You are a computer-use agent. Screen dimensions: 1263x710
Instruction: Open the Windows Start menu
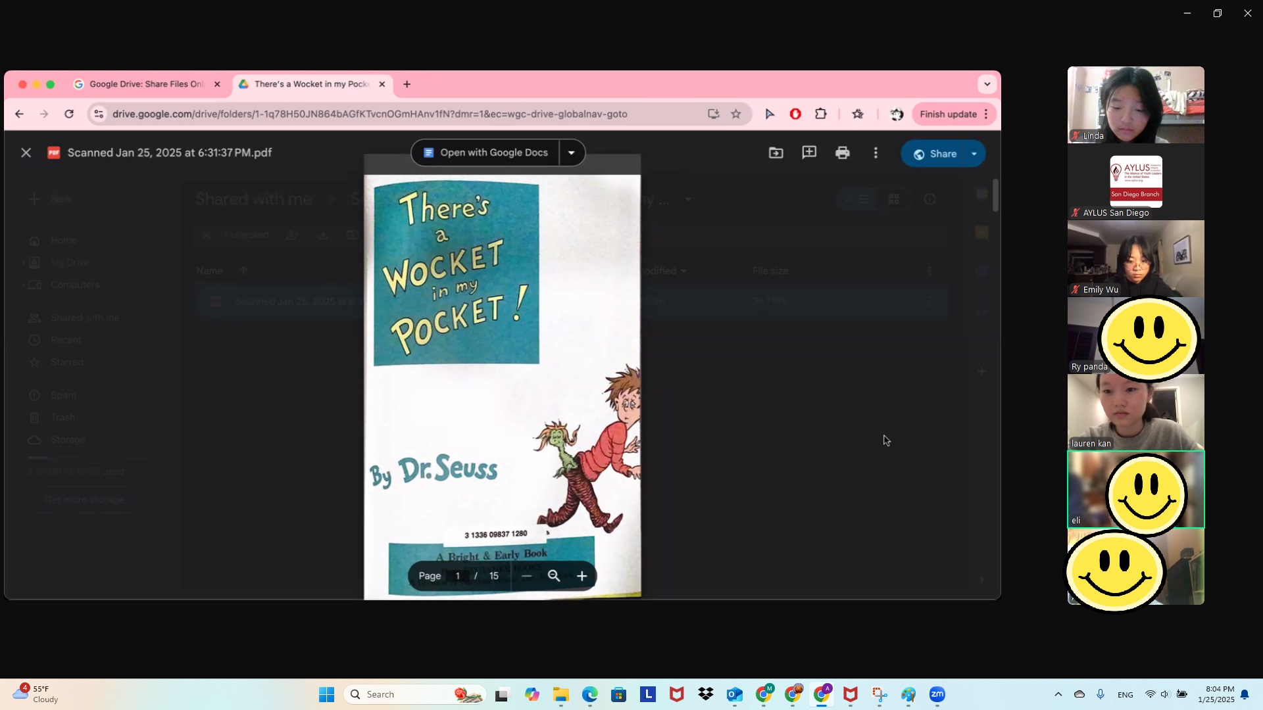[326, 694]
